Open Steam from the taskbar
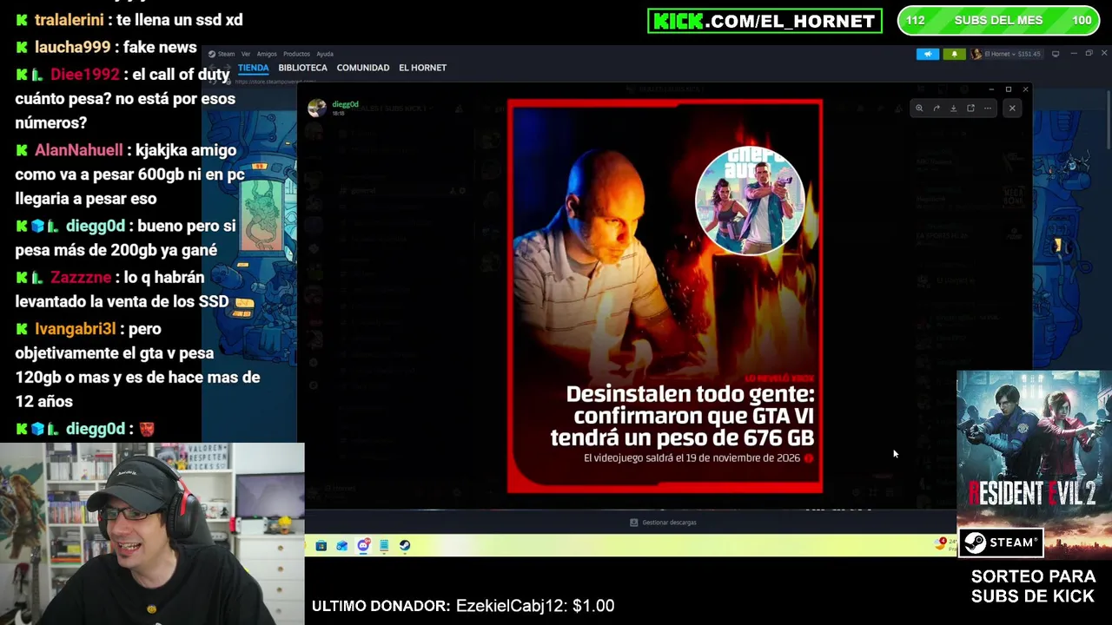The width and height of the screenshot is (1112, 625). coord(405,546)
